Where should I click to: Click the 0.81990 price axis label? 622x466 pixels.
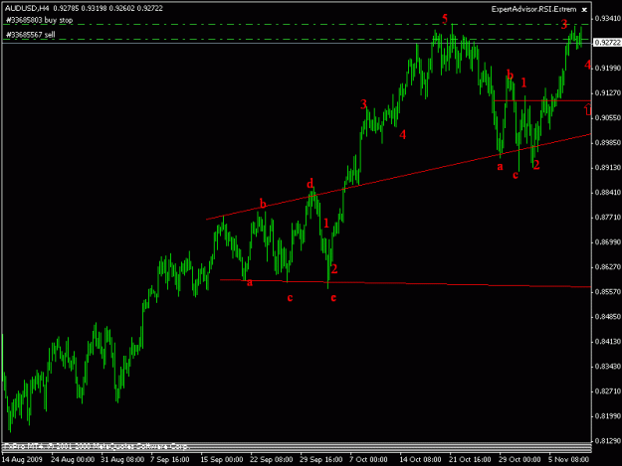tap(608, 416)
